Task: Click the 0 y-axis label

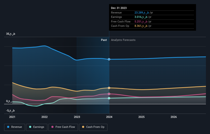Action: [x=9, y=101]
